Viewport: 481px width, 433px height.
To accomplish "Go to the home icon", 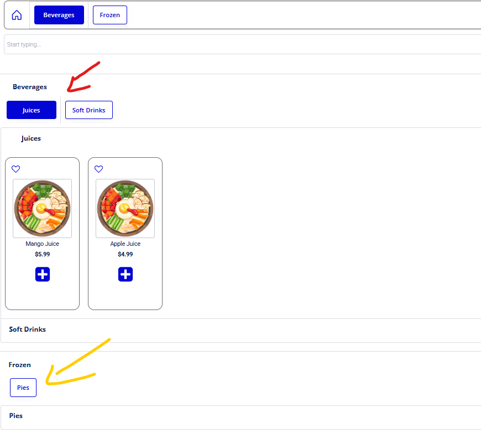I will coord(17,15).
